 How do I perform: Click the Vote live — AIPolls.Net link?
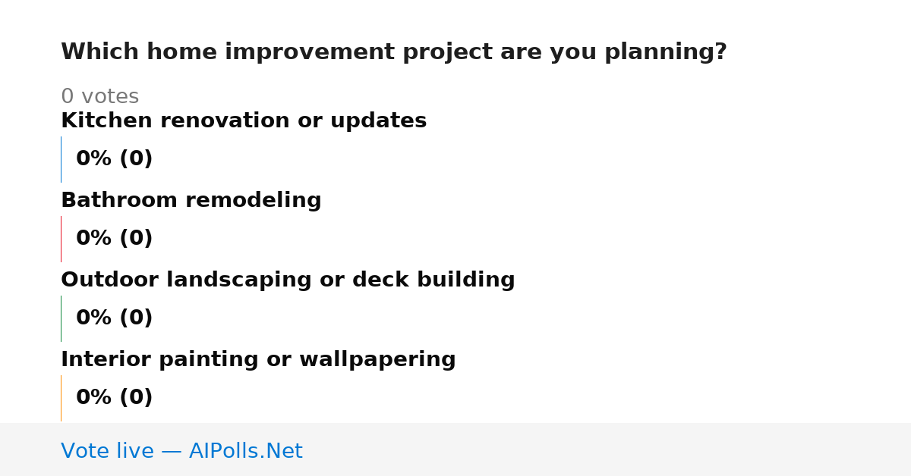[x=181, y=451]
